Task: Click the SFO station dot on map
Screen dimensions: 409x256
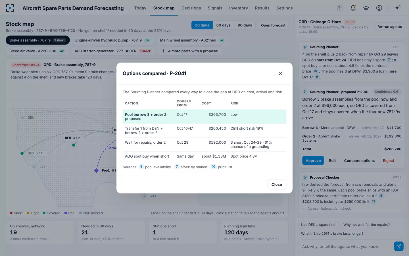Action: pos(22,153)
